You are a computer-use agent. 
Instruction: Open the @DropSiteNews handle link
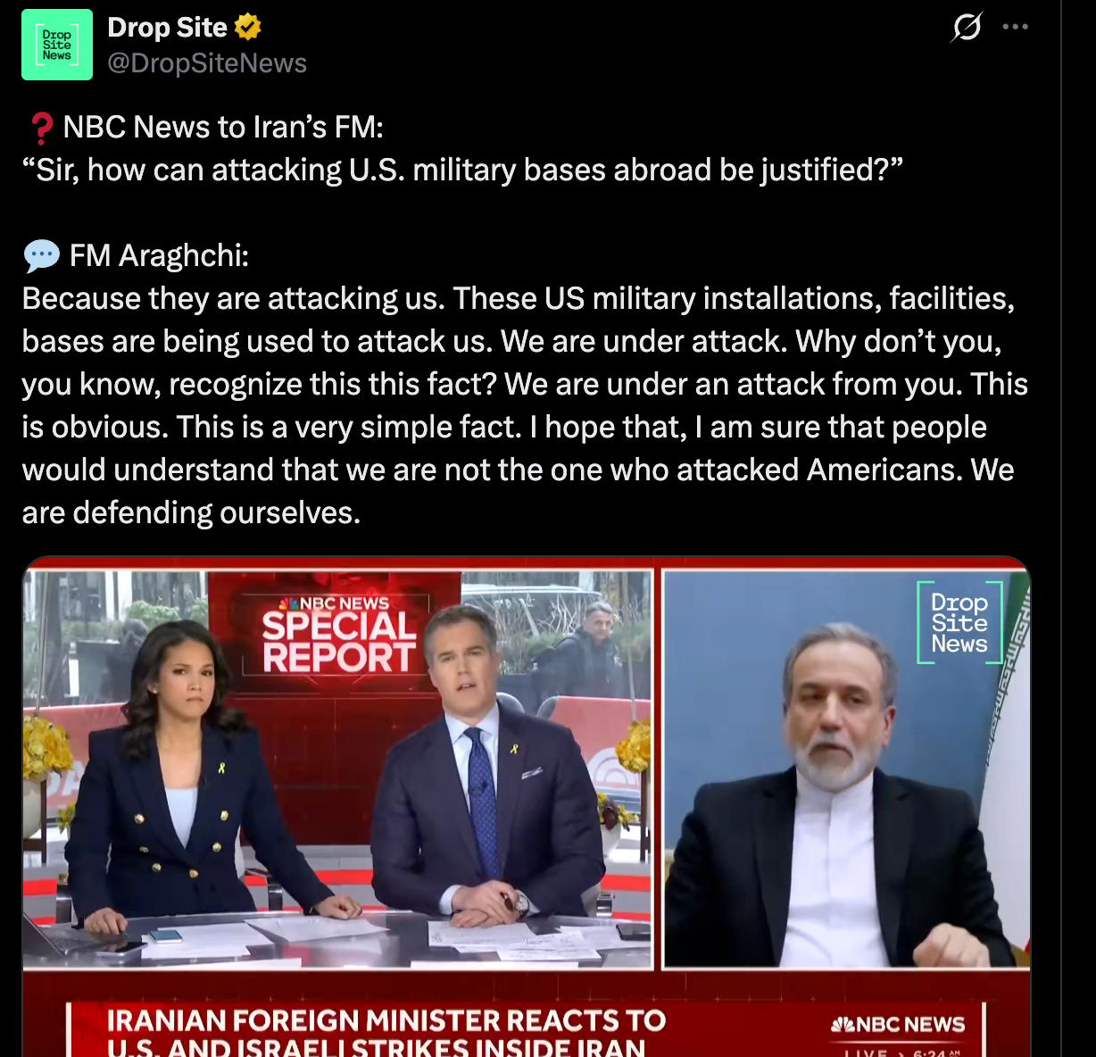tap(207, 63)
